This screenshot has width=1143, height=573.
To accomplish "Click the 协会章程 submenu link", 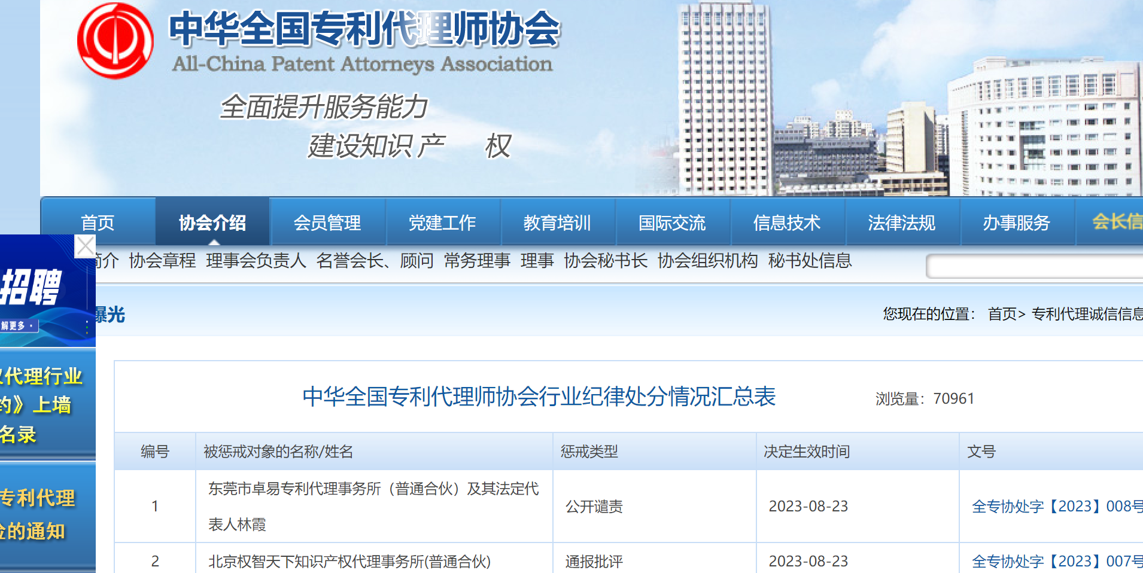I will 162,261.
